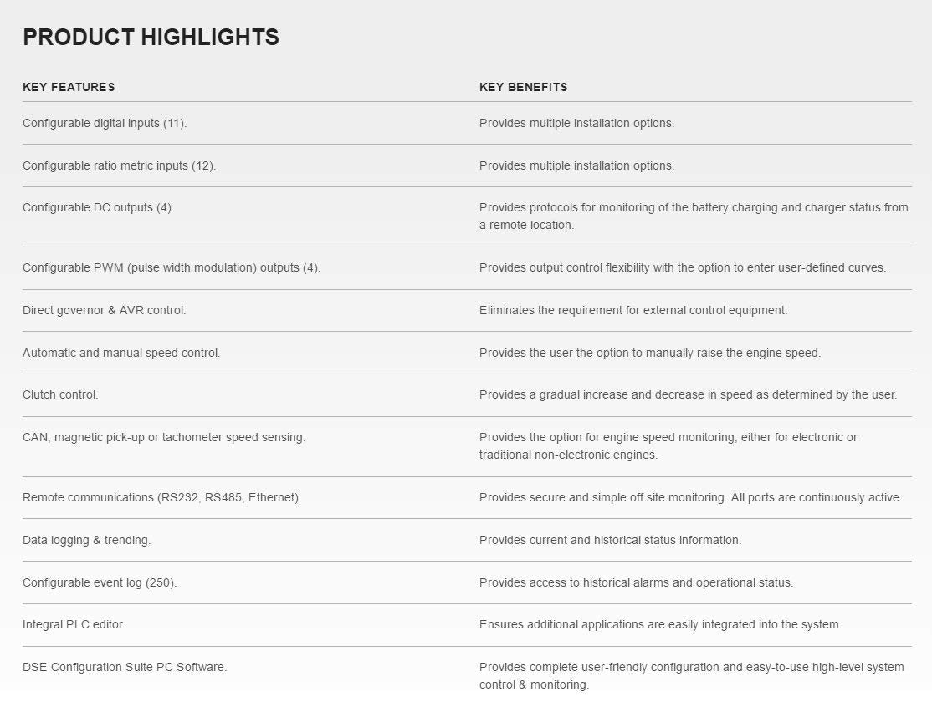This screenshot has width=932, height=702.
Task: Click the KEY FEATURES column header
Action: click(69, 87)
